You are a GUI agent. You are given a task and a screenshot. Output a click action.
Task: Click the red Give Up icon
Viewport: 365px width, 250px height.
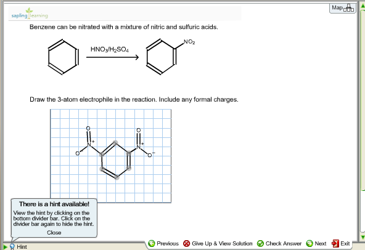tap(186, 243)
